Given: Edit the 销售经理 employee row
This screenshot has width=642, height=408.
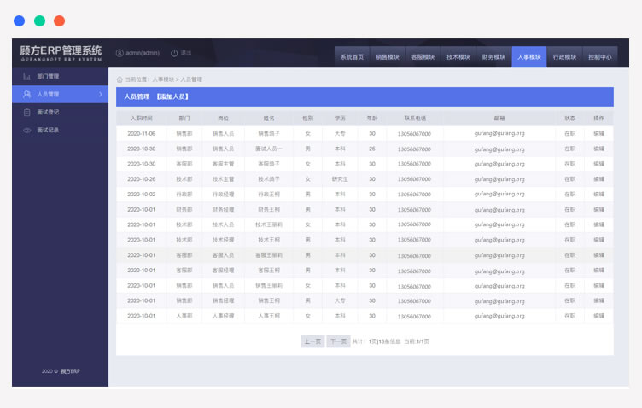Looking at the screenshot, I should [x=598, y=300].
